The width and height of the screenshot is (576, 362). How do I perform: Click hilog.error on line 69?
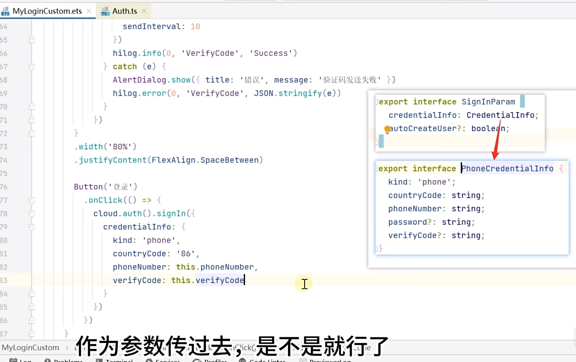140,93
